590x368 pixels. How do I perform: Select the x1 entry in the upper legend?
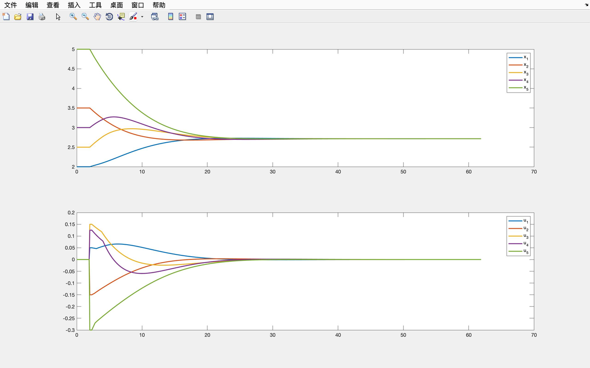518,57
